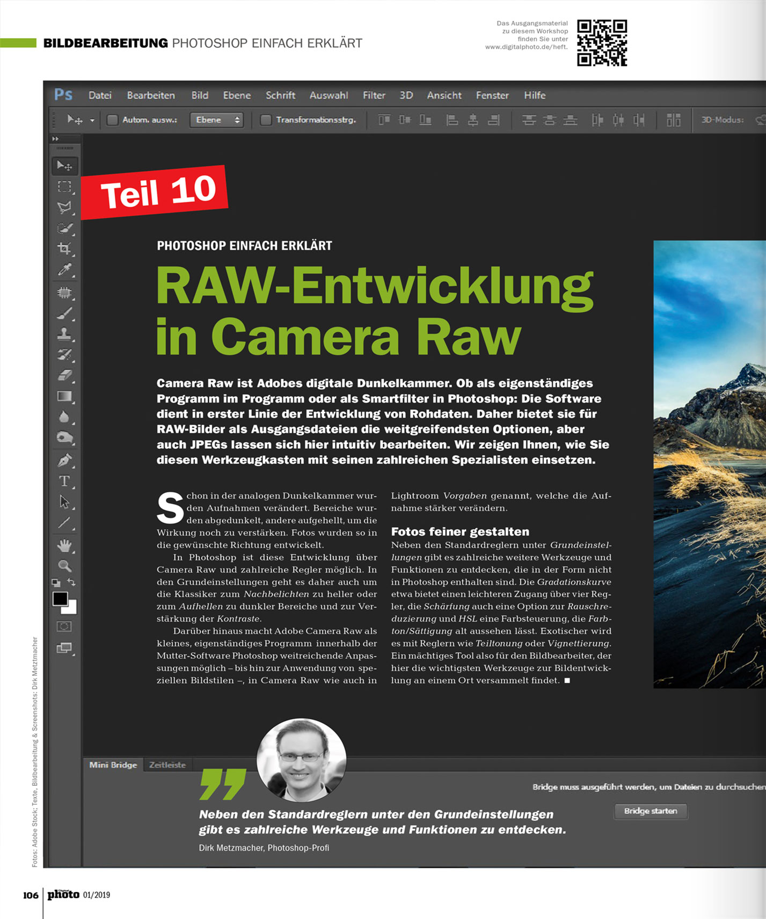Select the Path Selection arrow tool
Viewport: 766px width, 919px height.
tap(64, 502)
